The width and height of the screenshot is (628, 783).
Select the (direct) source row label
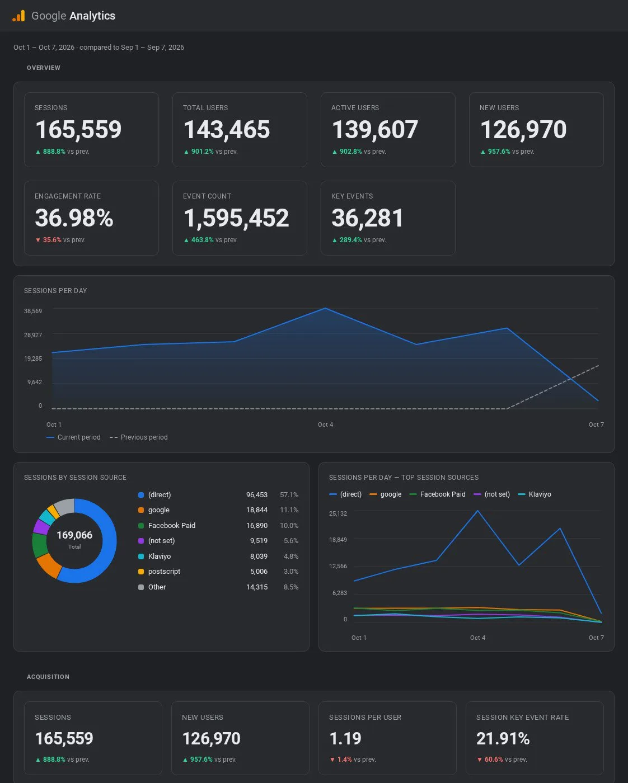(x=160, y=495)
